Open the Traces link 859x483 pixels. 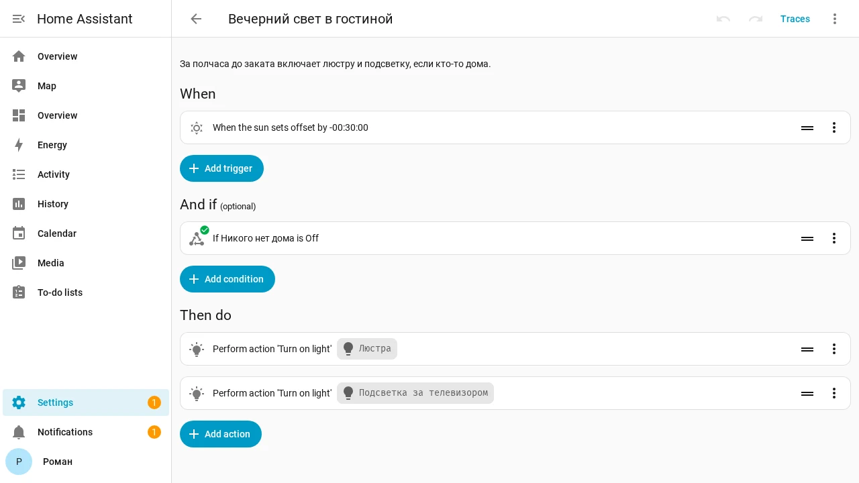pyautogui.click(x=795, y=19)
